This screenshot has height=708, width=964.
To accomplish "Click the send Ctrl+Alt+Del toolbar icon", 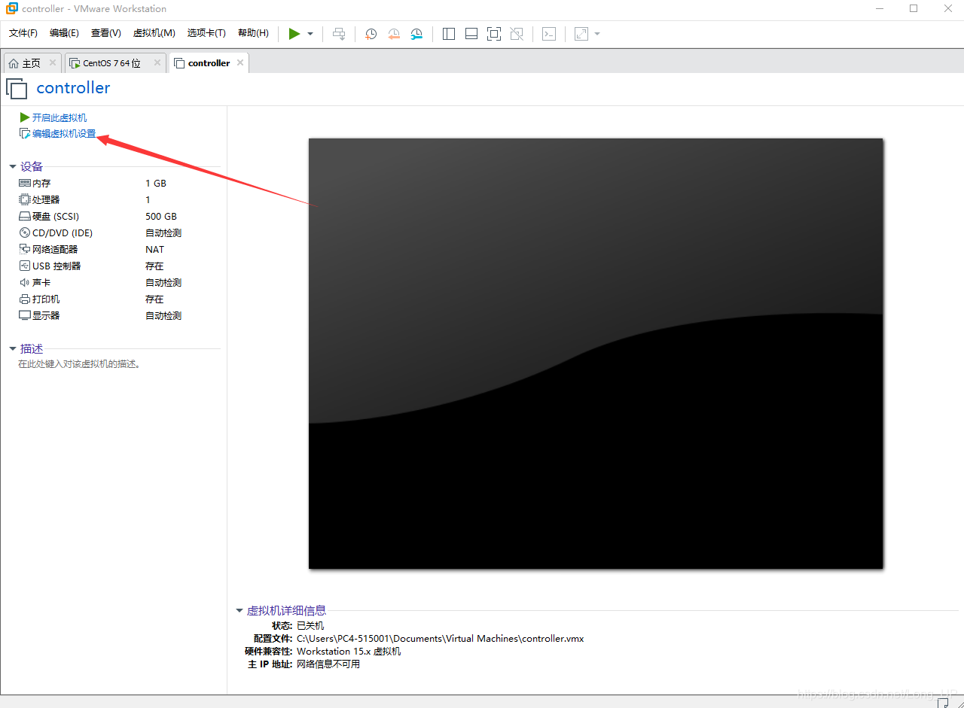I will (x=339, y=34).
